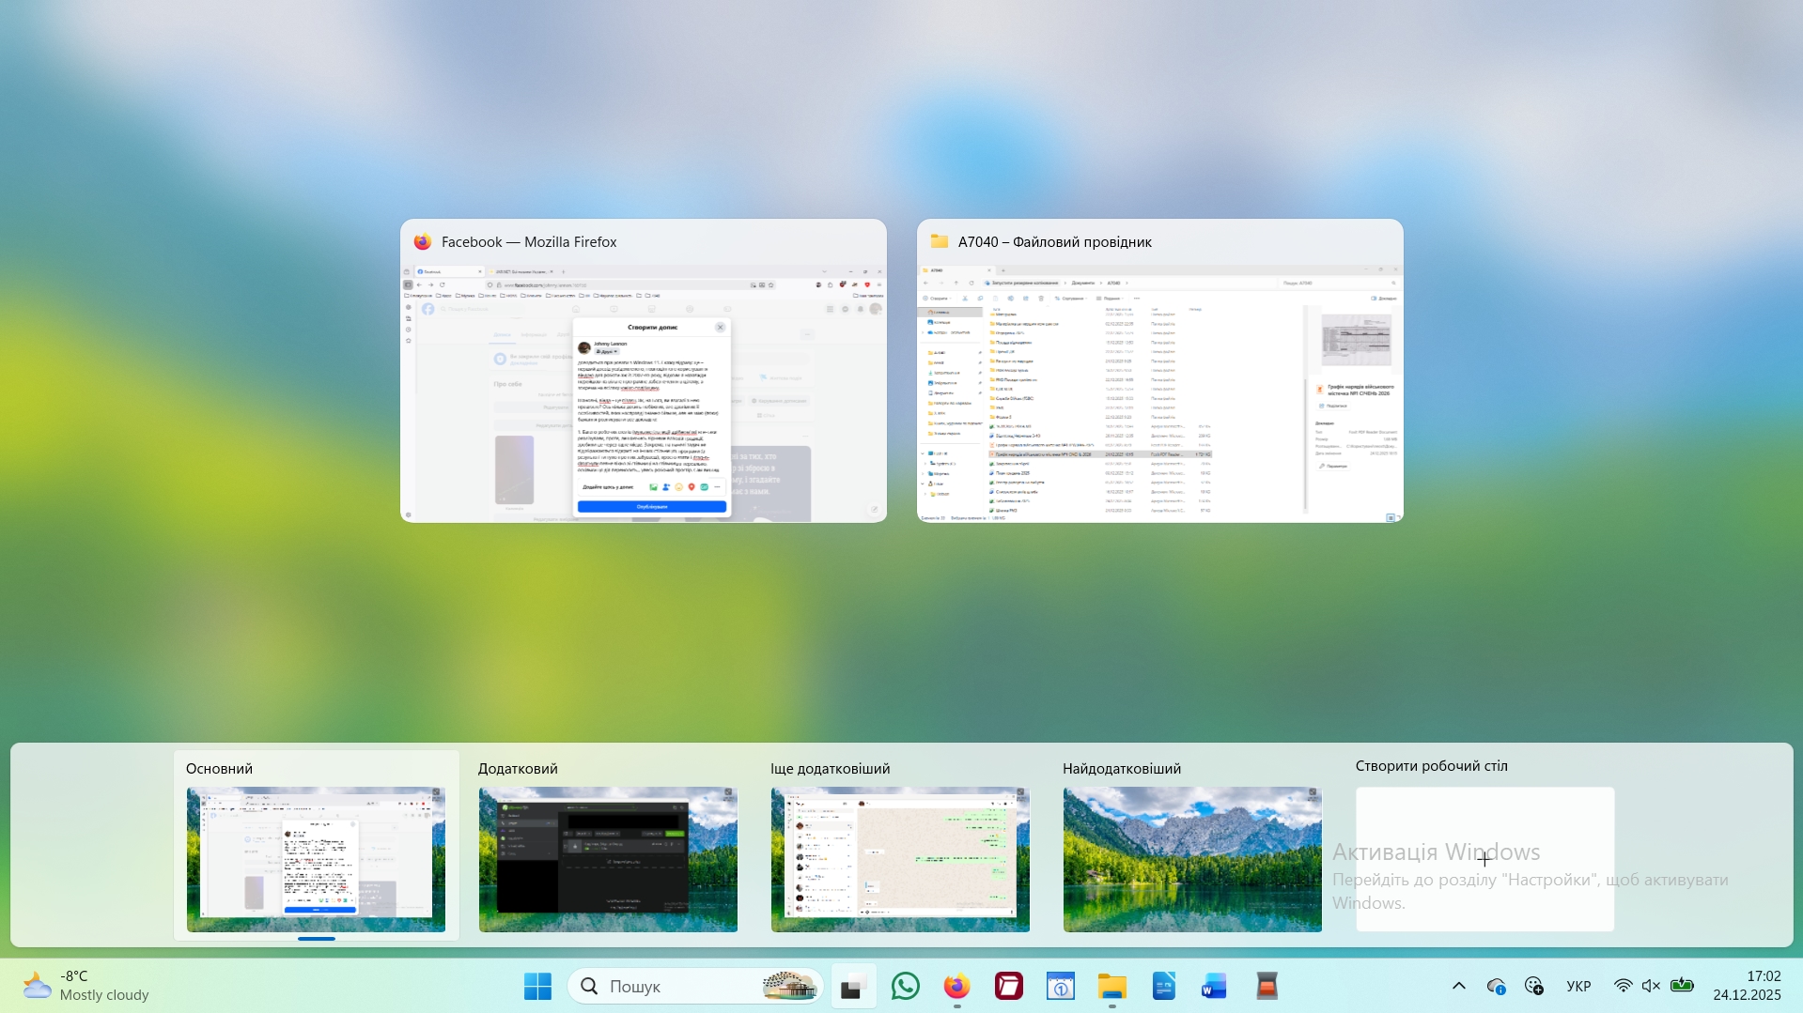Click the muted speaker volume icon

[1651, 986]
